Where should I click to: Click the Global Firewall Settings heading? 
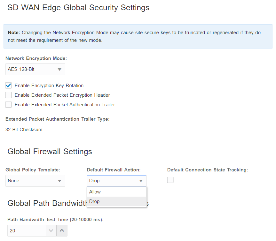[x=50, y=151]
